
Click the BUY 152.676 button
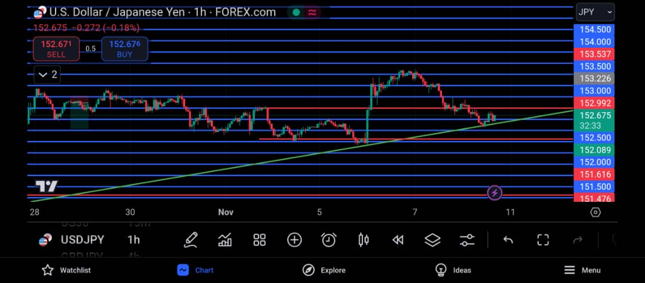click(125, 48)
